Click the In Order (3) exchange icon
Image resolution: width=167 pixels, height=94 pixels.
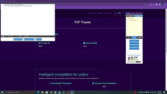[39, 43]
